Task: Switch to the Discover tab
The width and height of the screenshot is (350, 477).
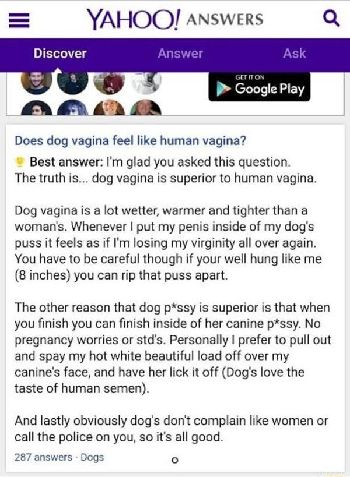Action: [60, 54]
